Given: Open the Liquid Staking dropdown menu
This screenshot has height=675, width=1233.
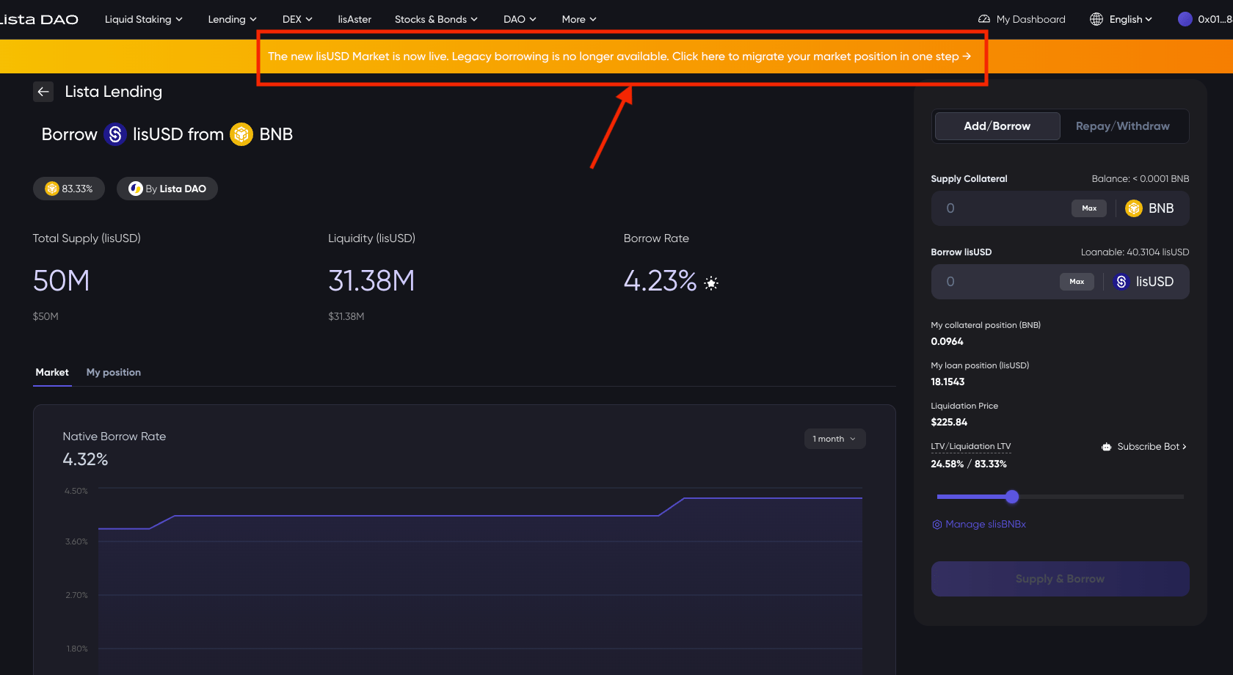Looking at the screenshot, I should point(144,19).
